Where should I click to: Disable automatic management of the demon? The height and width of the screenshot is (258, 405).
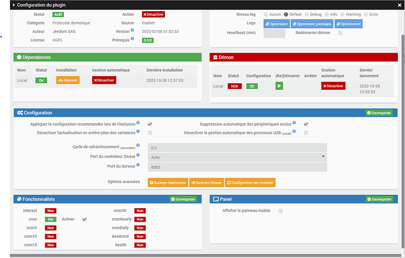point(333,86)
